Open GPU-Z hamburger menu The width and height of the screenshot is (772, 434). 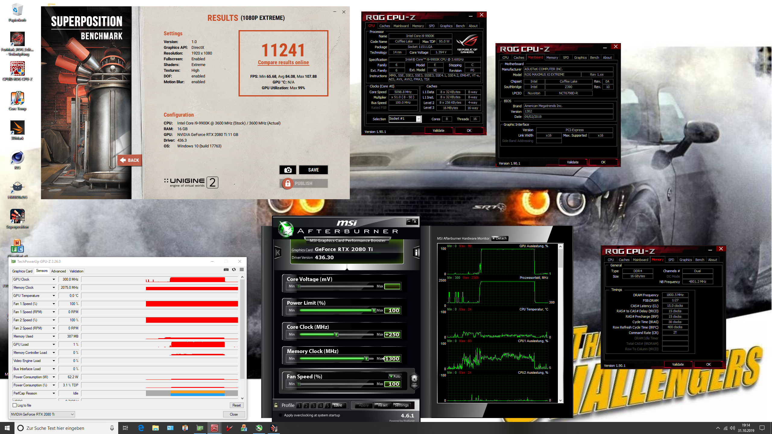coord(242,269)
